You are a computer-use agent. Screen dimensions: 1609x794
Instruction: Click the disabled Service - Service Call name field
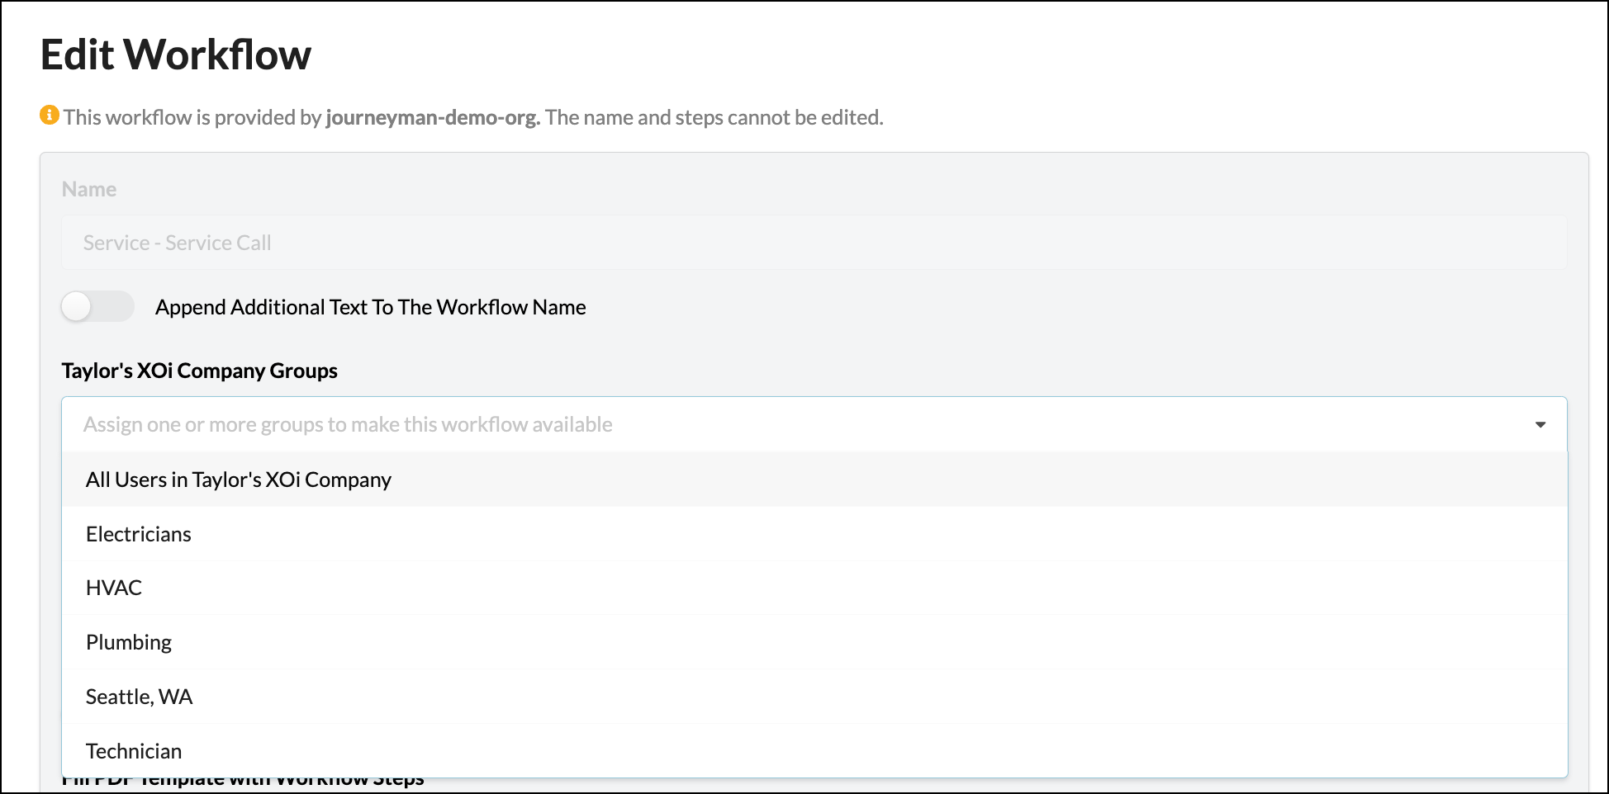point(814,243)
